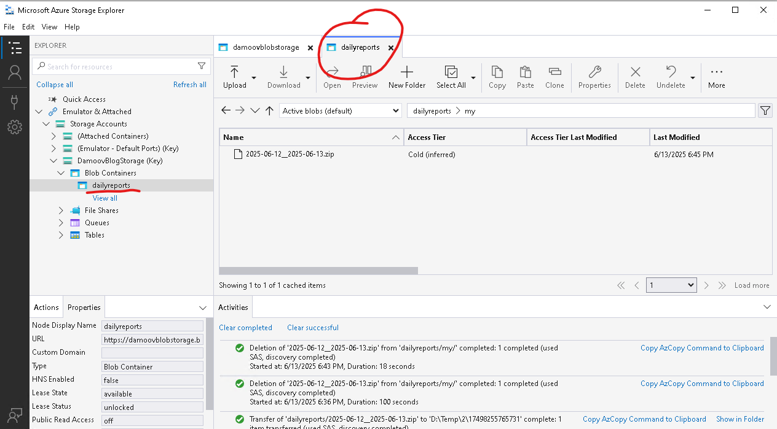Click Clear completed link
This screenshot has width=777, height=429.
(x=245, y=328)
